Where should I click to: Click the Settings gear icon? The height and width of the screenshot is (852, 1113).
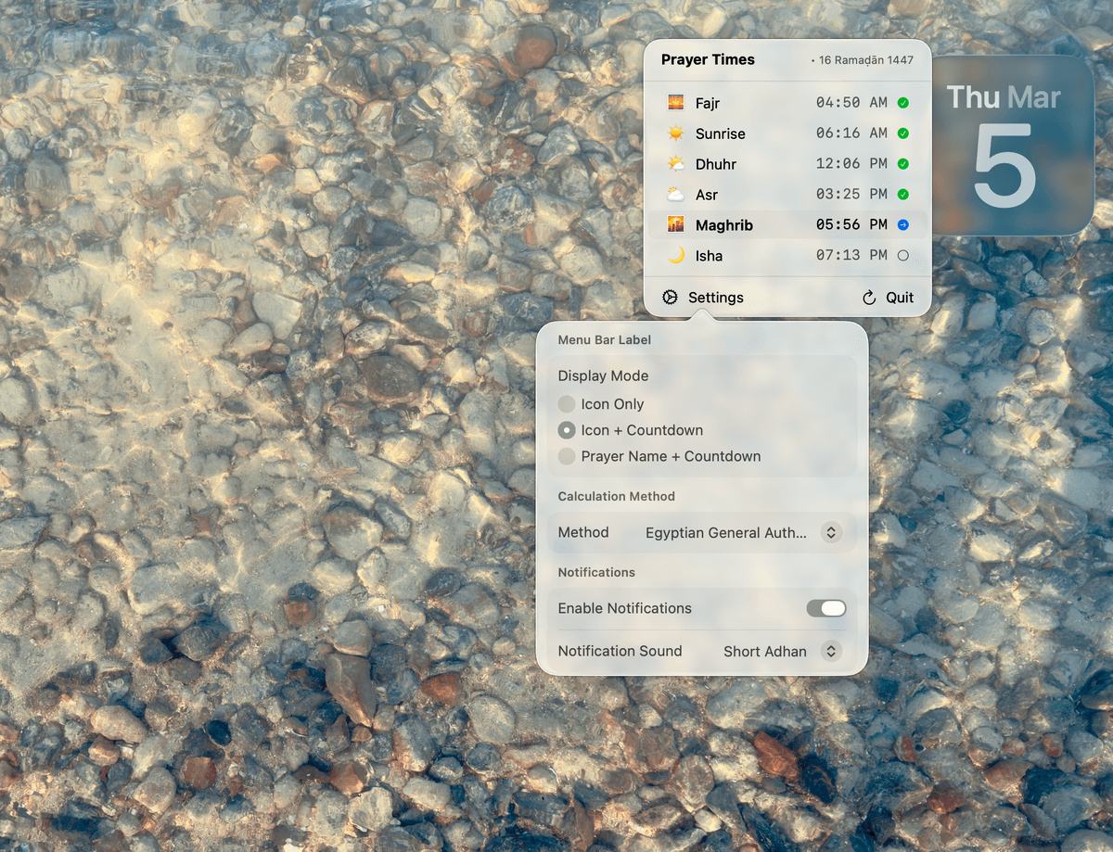click(670, 297)
